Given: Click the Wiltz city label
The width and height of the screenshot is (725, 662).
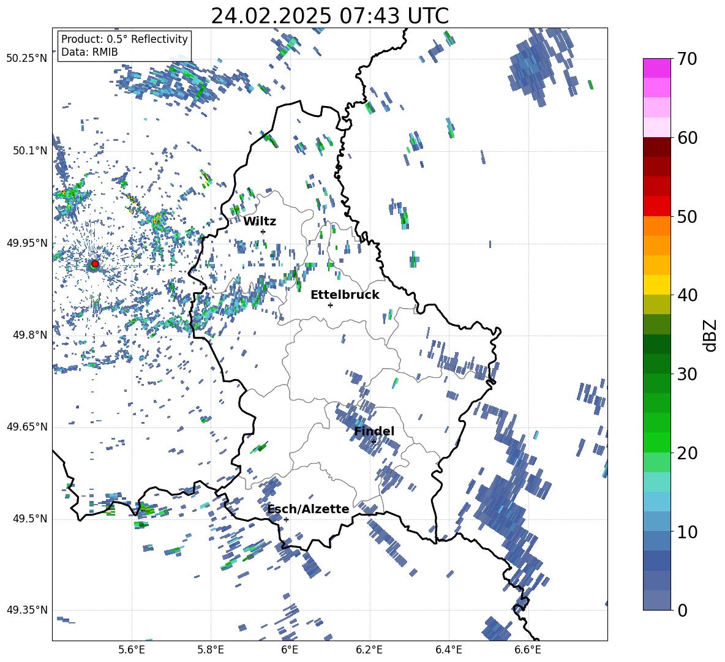Looking at the screenshot, I should (260, 222).
